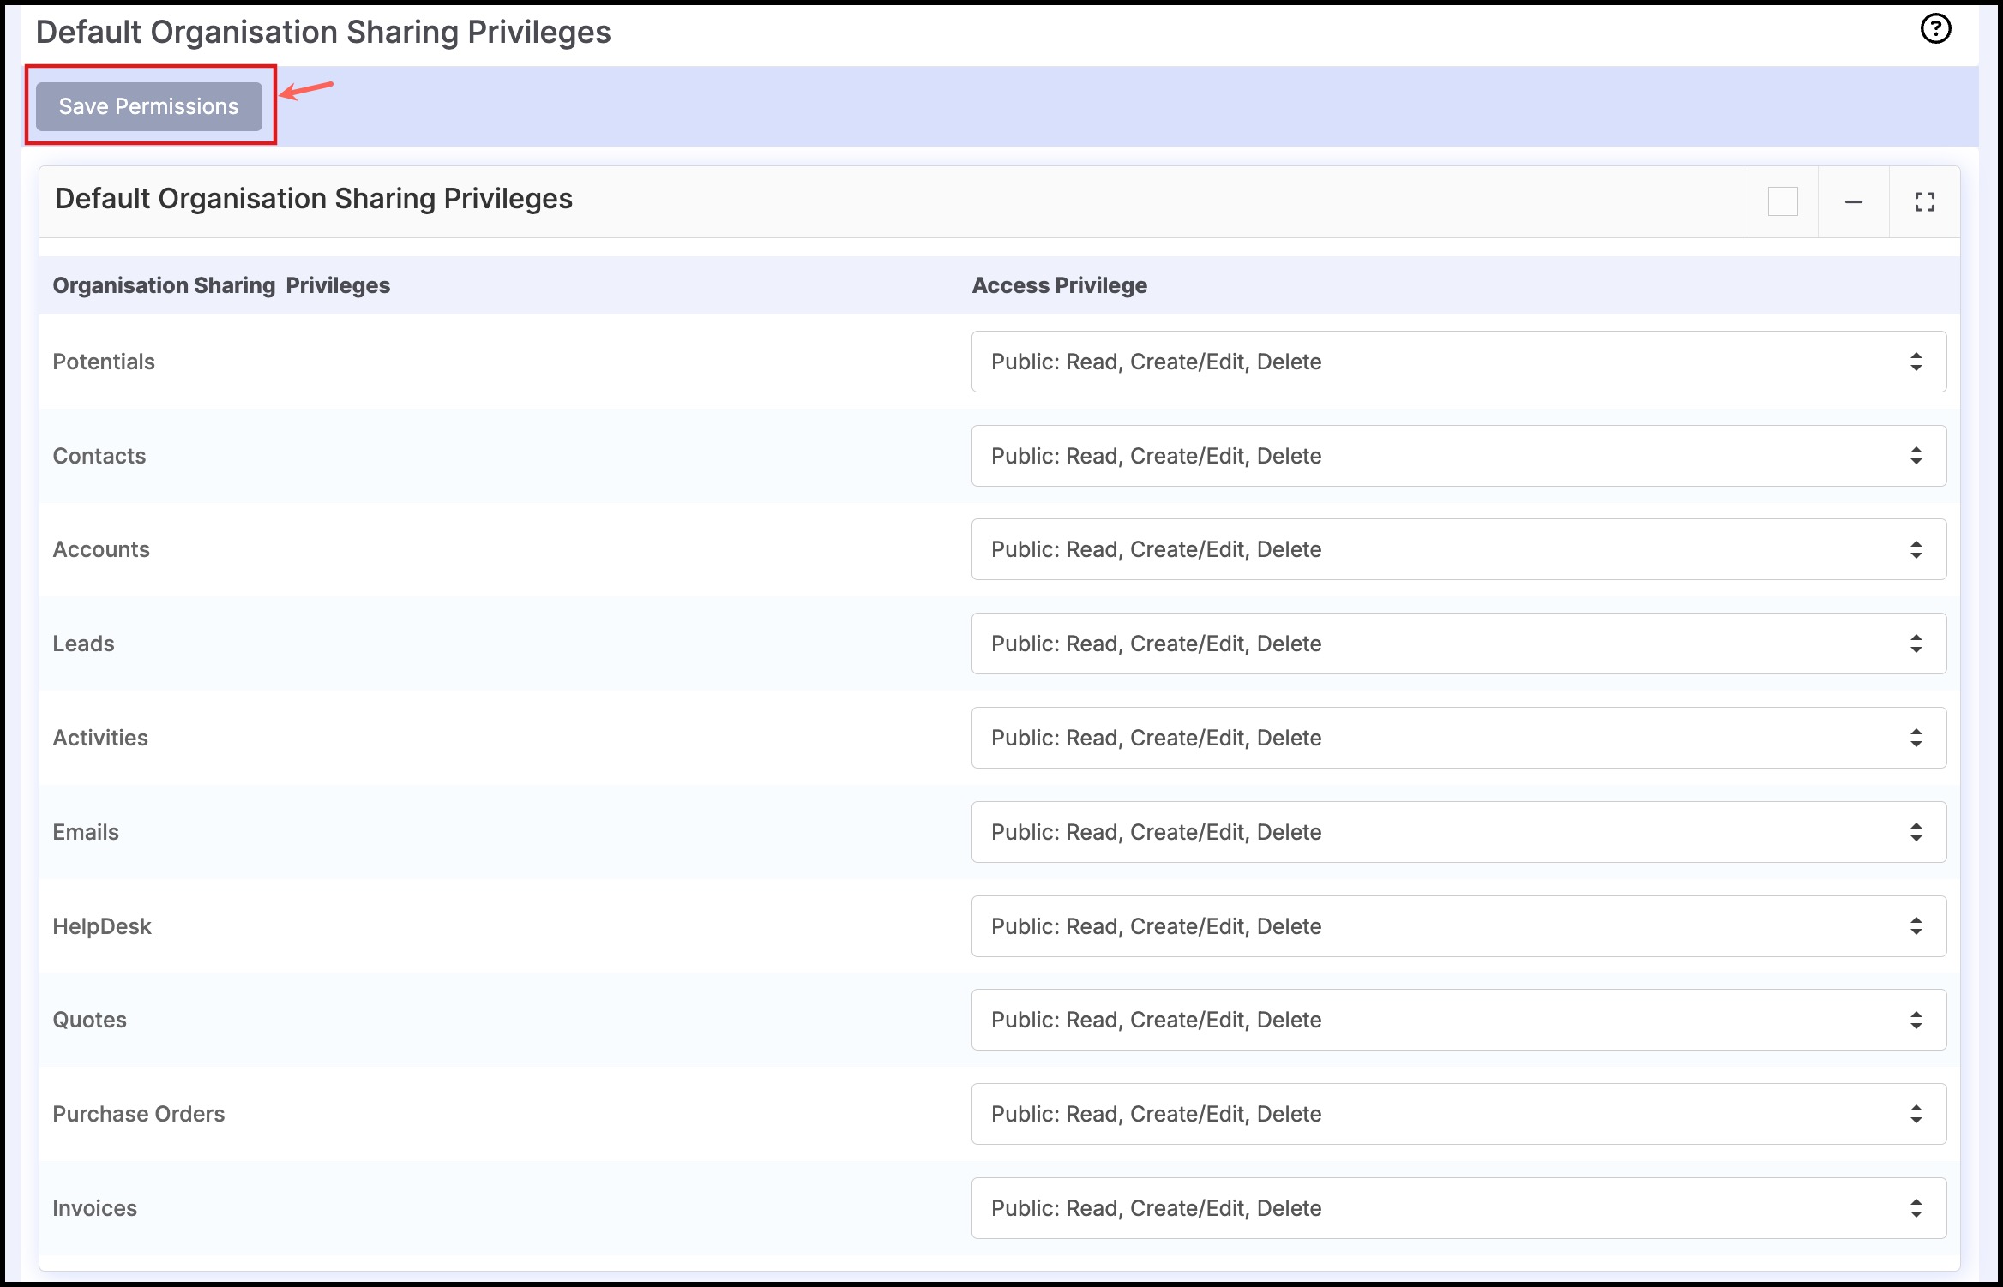Click the Access Privilege column header
The height and width of the screenshot is (1287, 2003).
tap(1059, 285)
